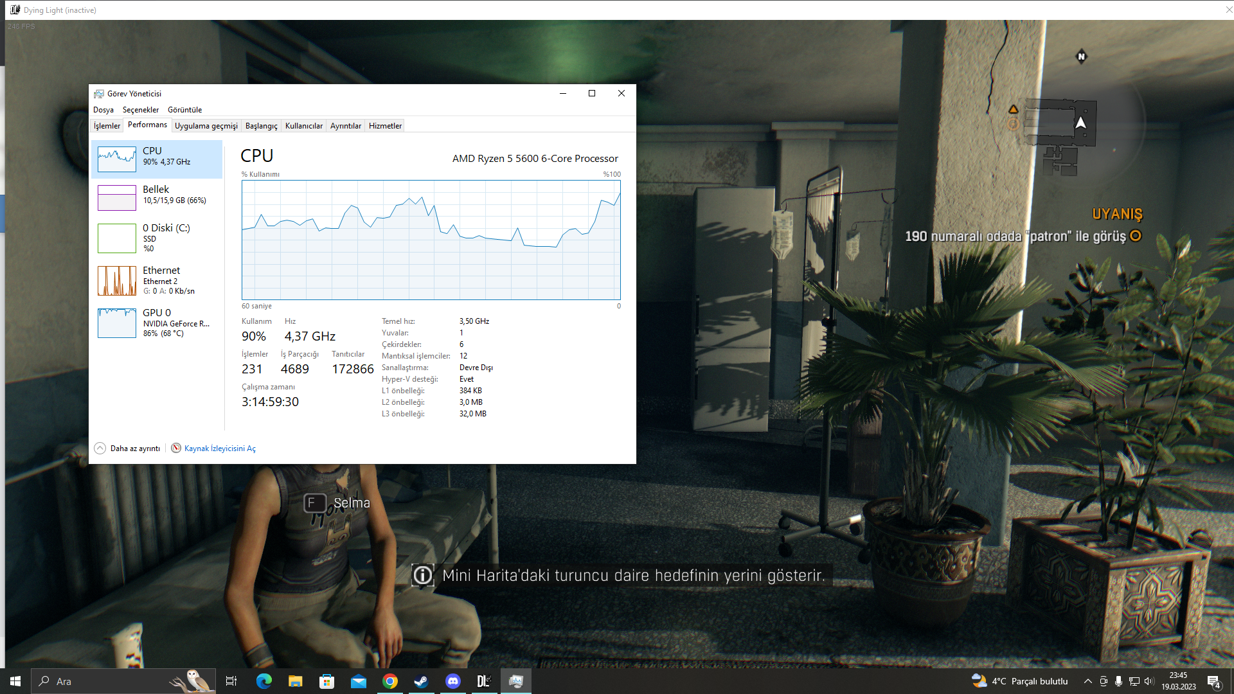
Task: Open Discord from the taskbar
Action: [x=453, y=681]
